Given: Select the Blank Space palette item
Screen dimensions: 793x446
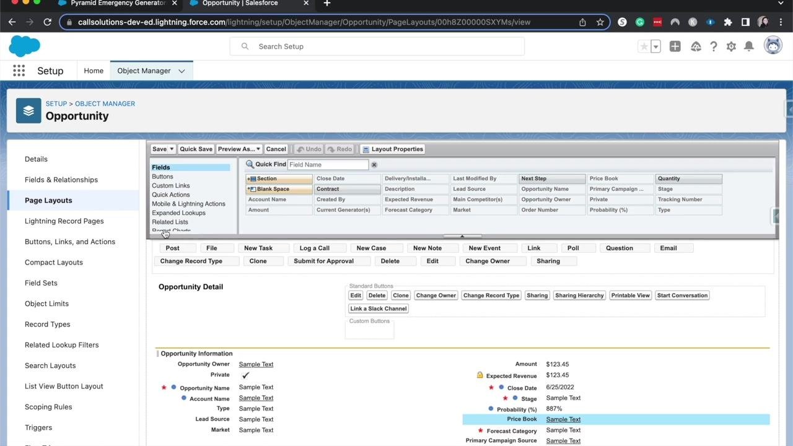Looking at the screenshot, I should click(x=279, y=189).
